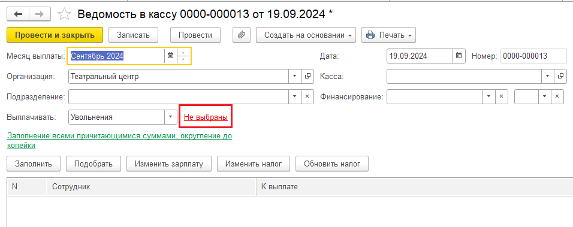This screenshot has height=227, width=573.
Task: Expand second Финансирование dropdown list
Action: click(544, 96)
